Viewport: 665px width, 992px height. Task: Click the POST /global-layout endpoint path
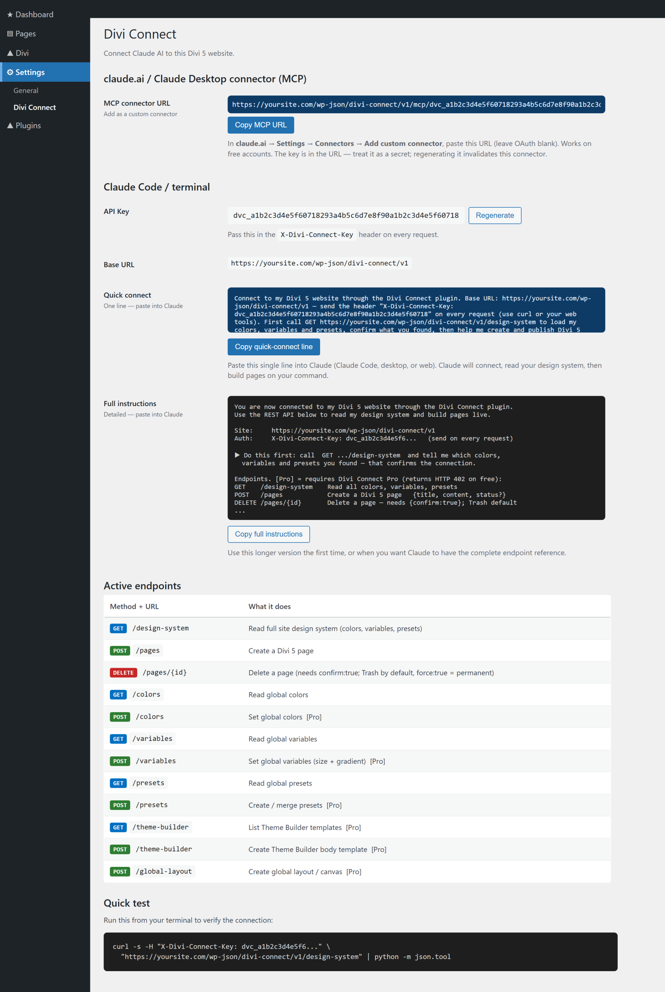tap(164, 871)
